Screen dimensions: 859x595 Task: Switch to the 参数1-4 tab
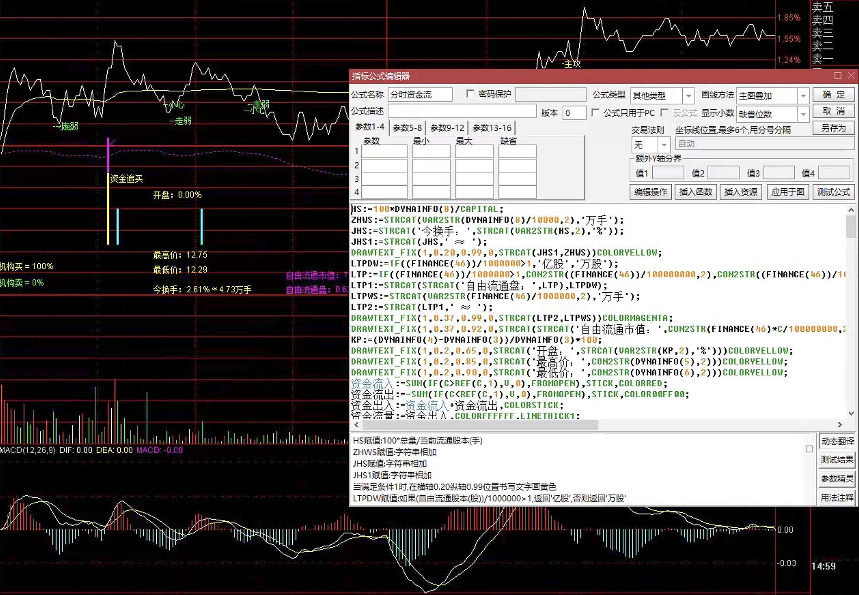(x=370, y=127)
